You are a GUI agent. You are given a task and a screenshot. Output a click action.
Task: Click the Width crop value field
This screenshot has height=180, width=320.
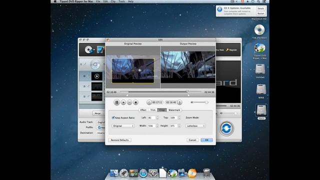tap(151, 126)
